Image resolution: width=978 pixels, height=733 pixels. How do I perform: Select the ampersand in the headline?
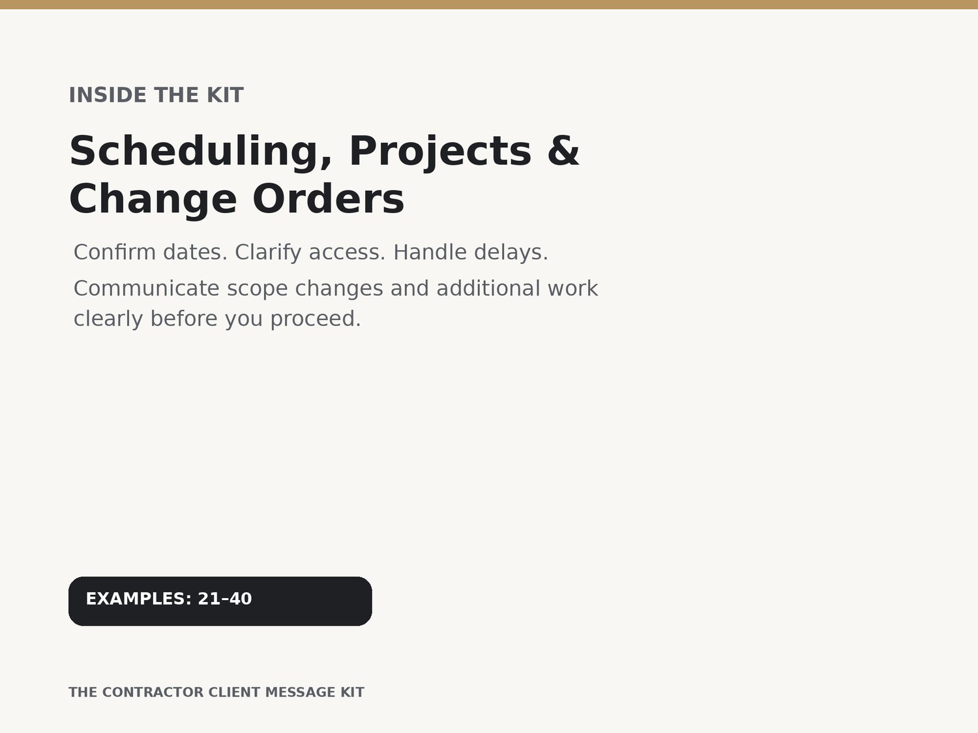pyautogui.click(x=563, y=151)
